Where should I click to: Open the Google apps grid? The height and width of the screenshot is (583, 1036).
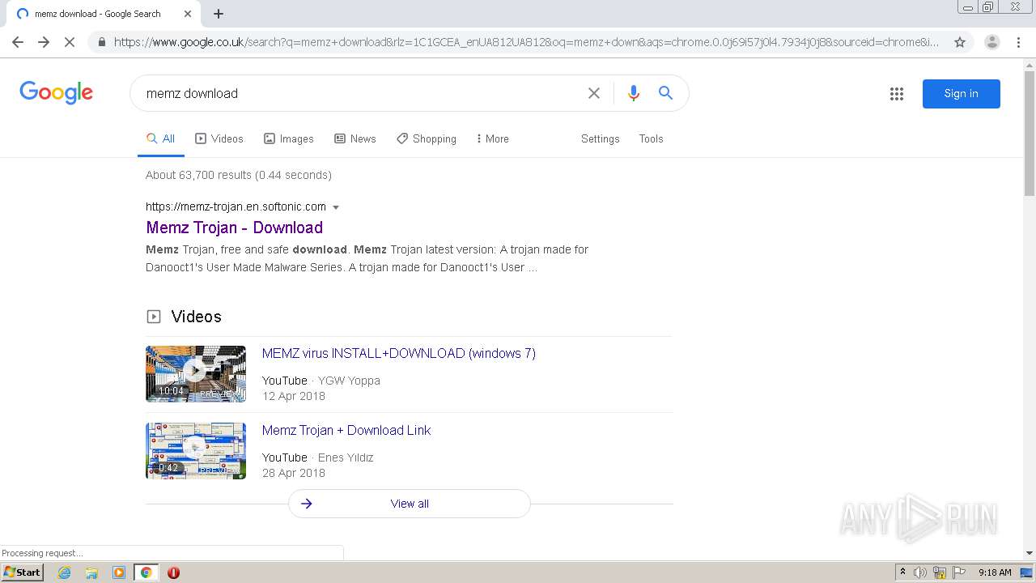tap(897, 94)
